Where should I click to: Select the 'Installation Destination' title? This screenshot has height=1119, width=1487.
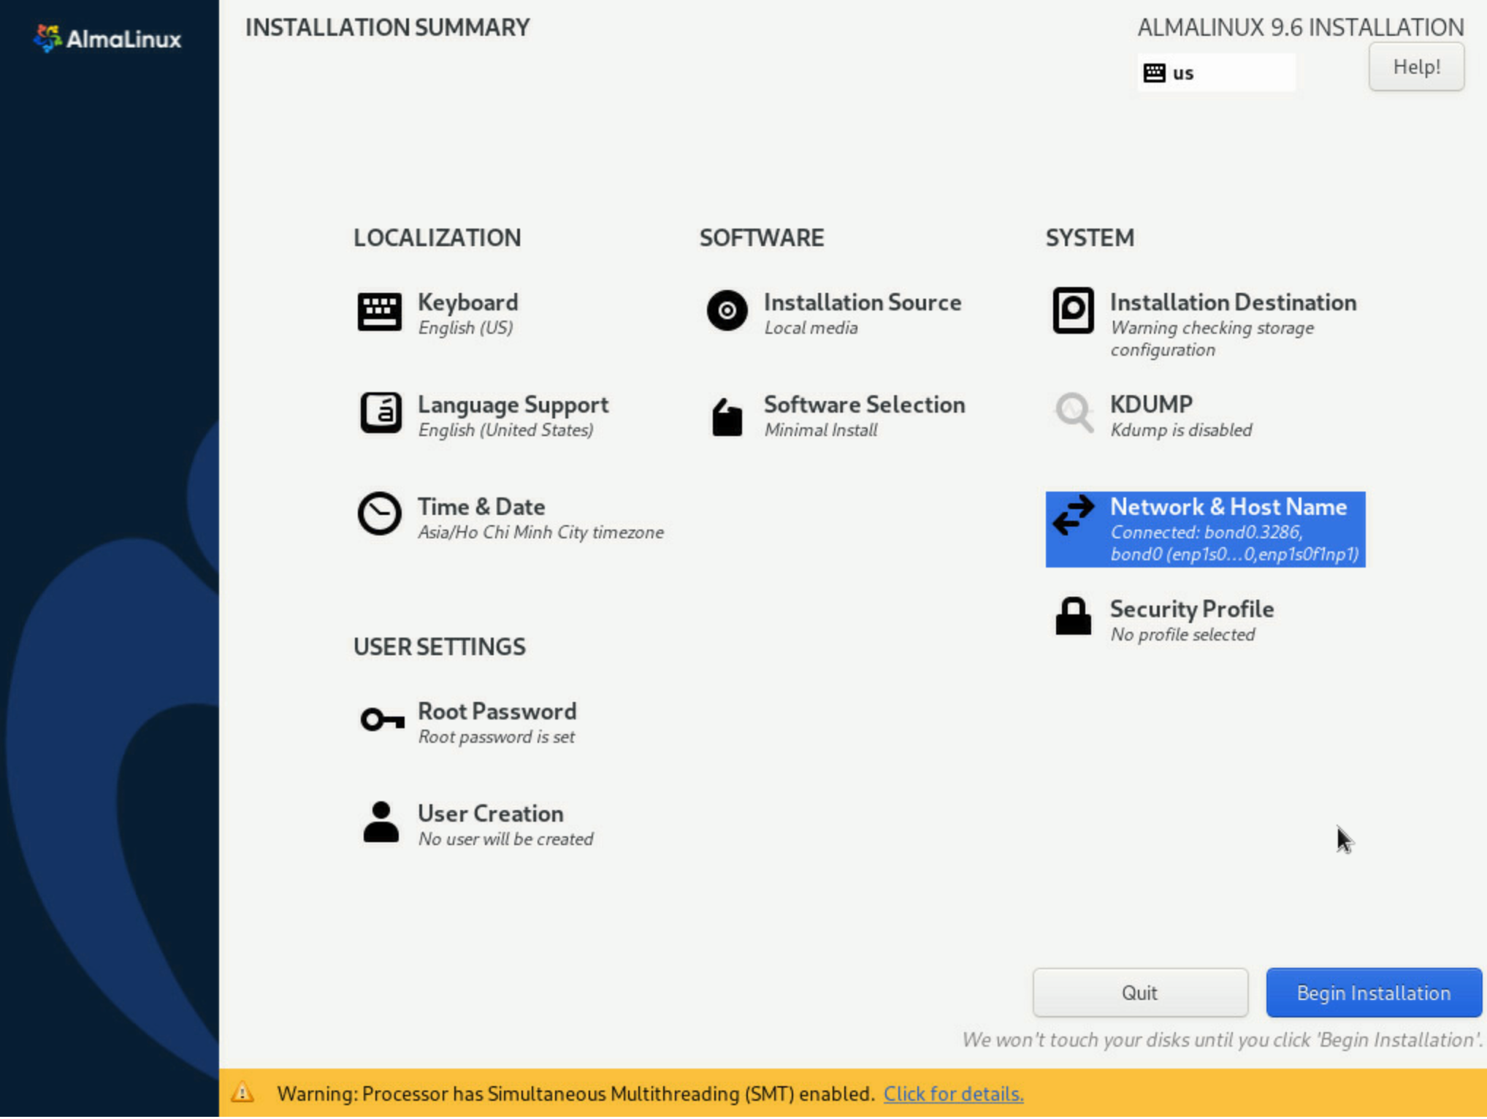pyautogui.click(x=1233, y=302)
